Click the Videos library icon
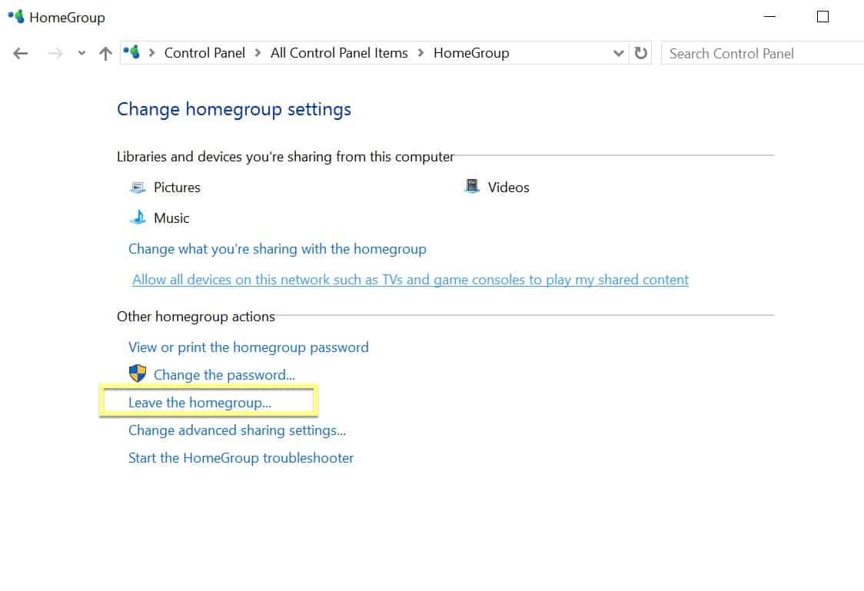The height and width of the screenshot is (591, 864). point(472,186)
